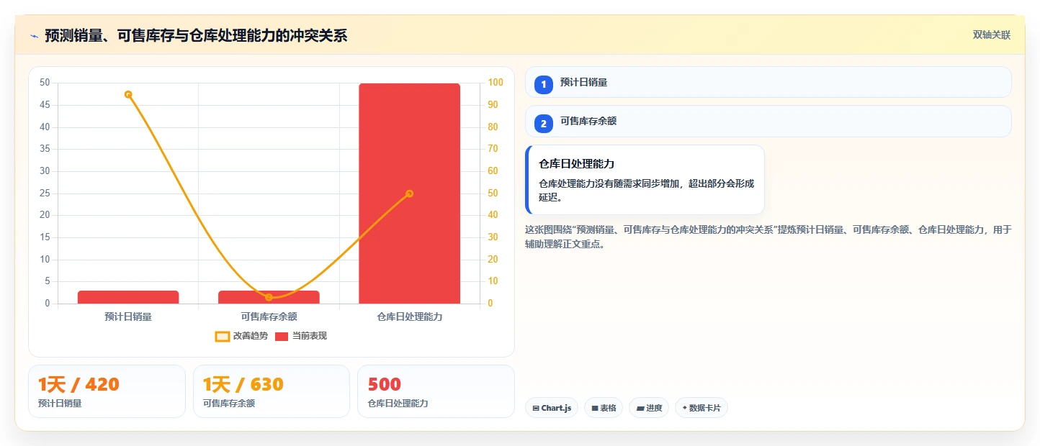
Task: Click the trend line point over 仓库日处理能力 bar
Action: tap(410, 194)
